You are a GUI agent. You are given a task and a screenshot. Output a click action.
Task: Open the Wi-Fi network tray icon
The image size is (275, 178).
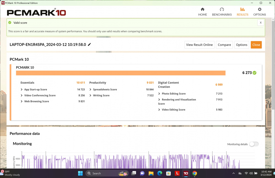pos(246,173)
